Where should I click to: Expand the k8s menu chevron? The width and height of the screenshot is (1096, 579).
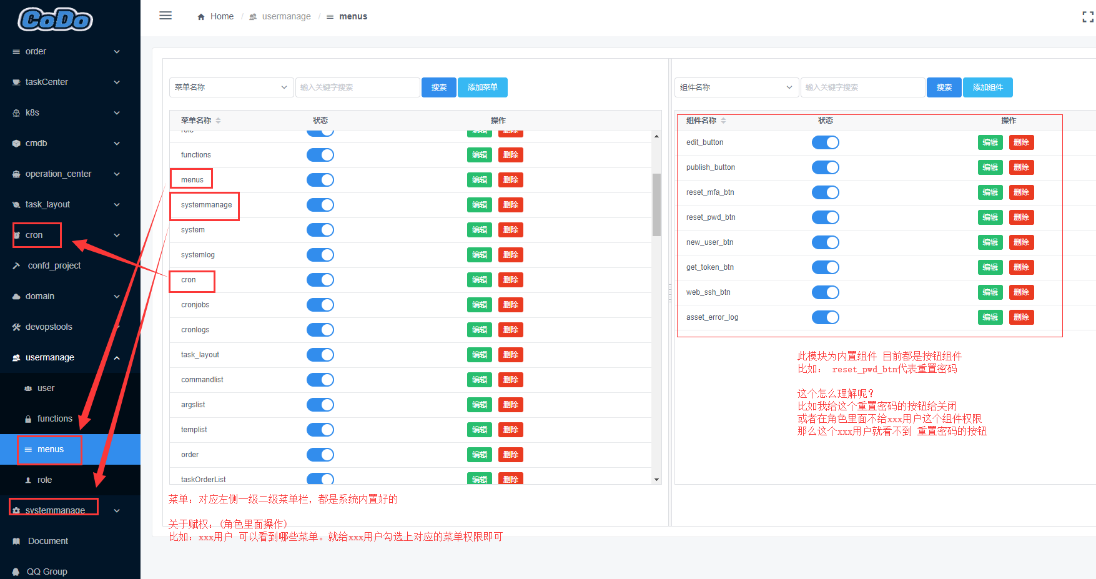(117, 113)
